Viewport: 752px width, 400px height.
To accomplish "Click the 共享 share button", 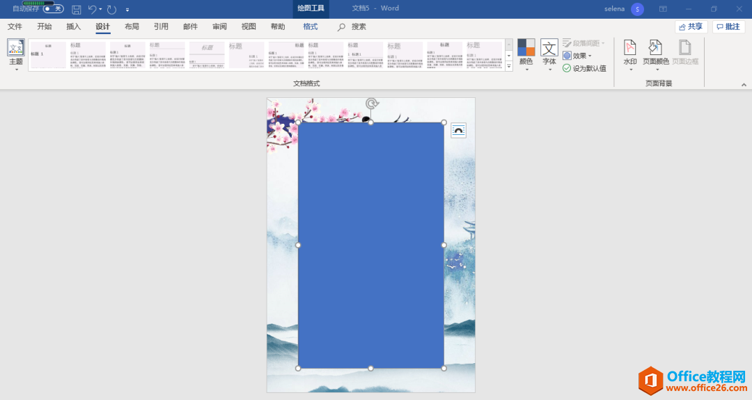I will tap(691, 26).
